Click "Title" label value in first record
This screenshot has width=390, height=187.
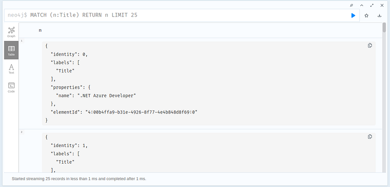pyautogui.click(x=65, y=71)
